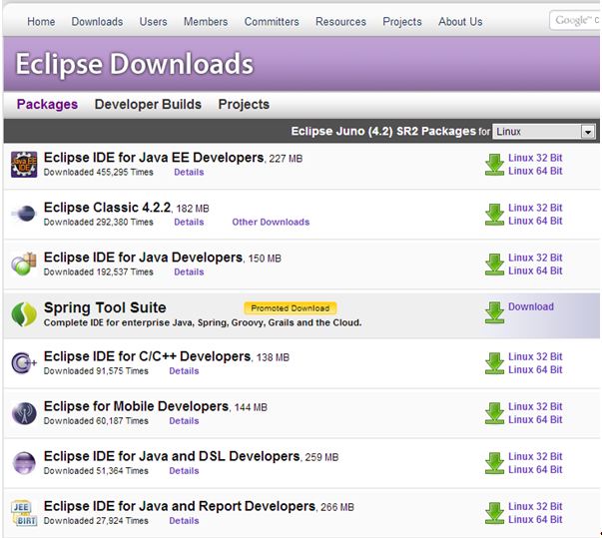Open the Projects item in top navigation
The image size is (602, 538).
(x=402, y=22)
